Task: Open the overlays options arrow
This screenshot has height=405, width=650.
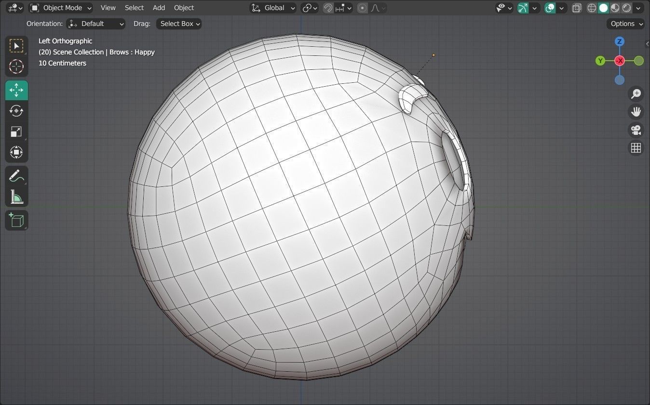Action: tap(561, 8)
